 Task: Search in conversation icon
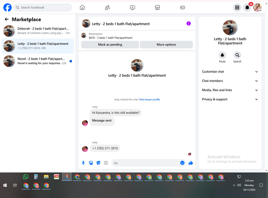click(x=237, y=55)
